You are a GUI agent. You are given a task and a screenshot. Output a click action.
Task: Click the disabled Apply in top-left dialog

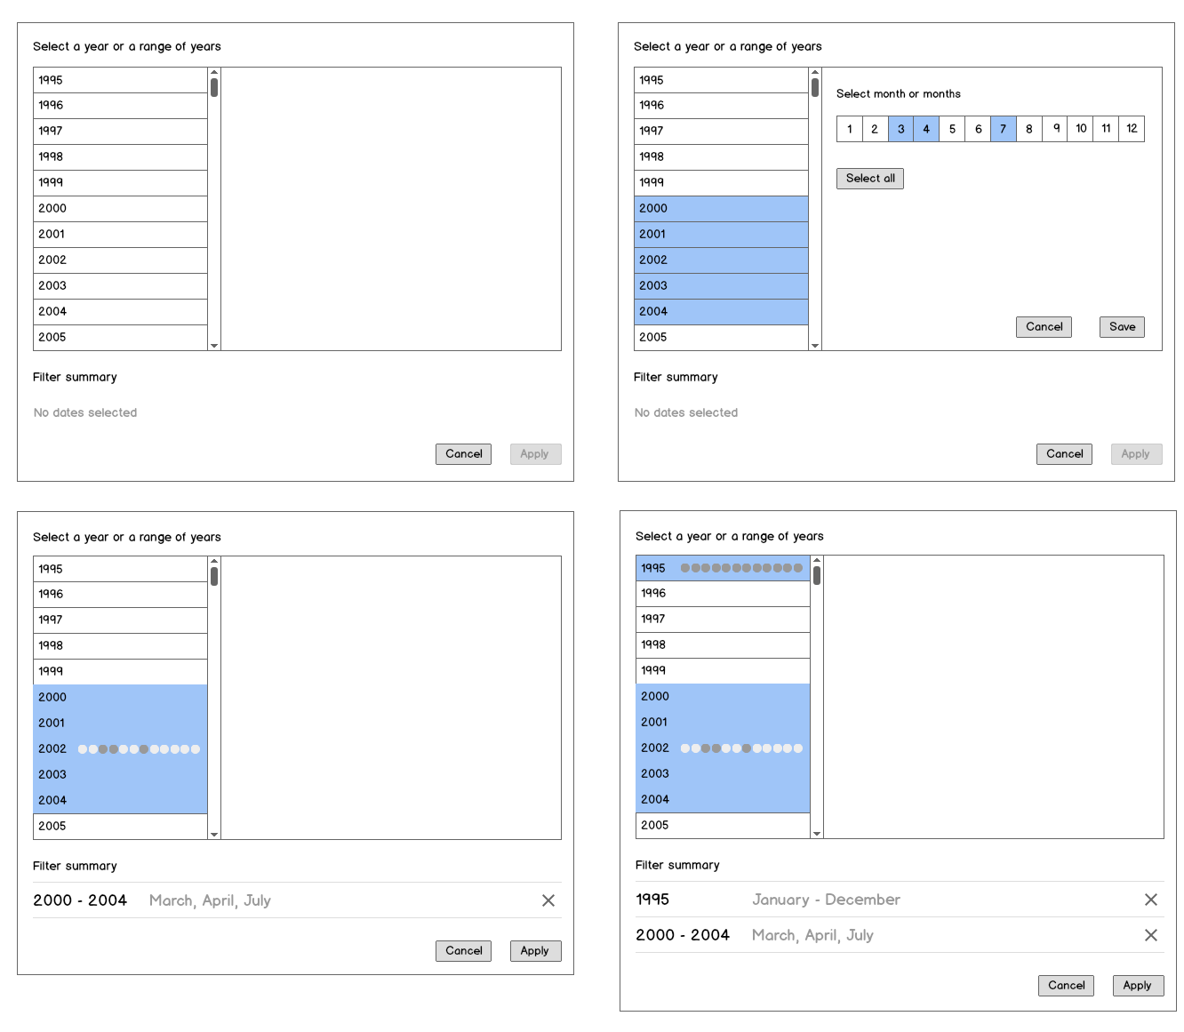[535, 454]
